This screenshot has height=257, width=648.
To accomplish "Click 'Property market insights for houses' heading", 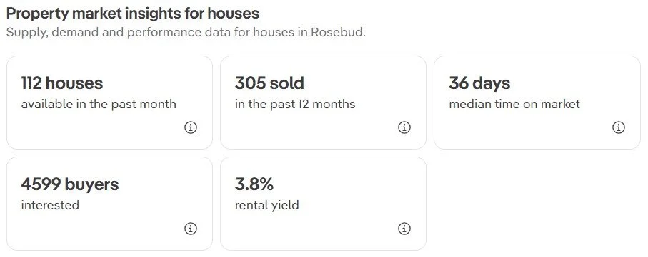I will 133,14.
